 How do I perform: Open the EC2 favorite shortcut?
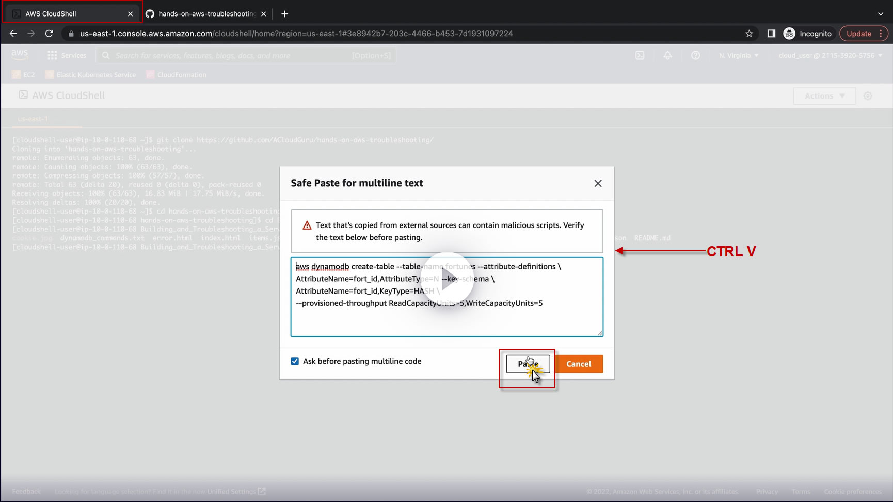tap(24, 75)
